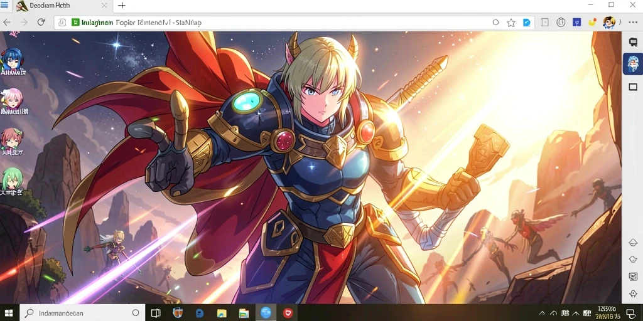Click the blue extension icon beside the star
Viewport: 643px width, 321px height.
coord(527,23)
